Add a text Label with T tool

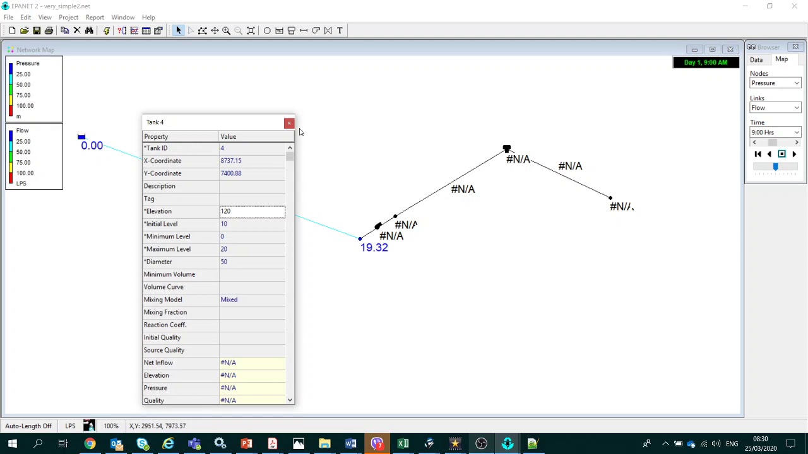[340, 30]
